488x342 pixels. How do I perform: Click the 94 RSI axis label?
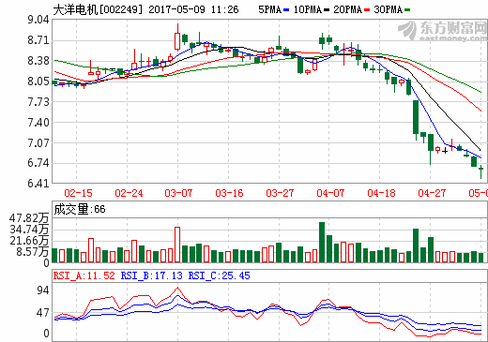43,290
